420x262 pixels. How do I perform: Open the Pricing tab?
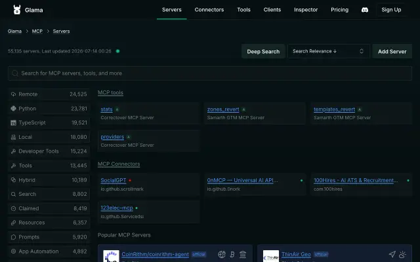[340, 10]
